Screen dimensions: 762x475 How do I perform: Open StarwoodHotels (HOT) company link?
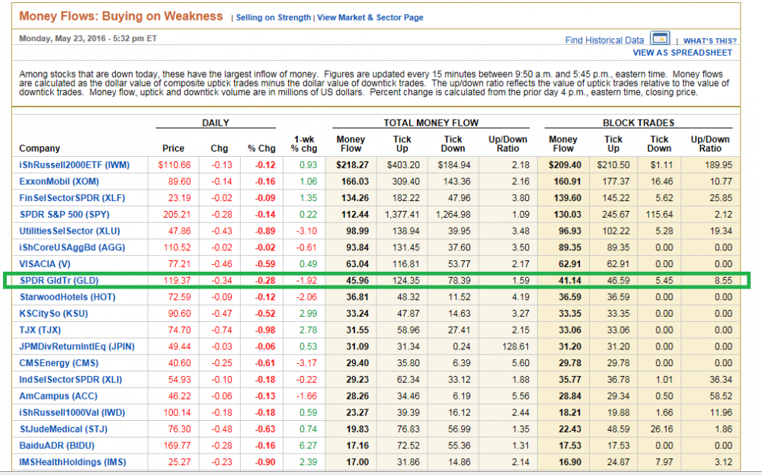click(67, 297)
